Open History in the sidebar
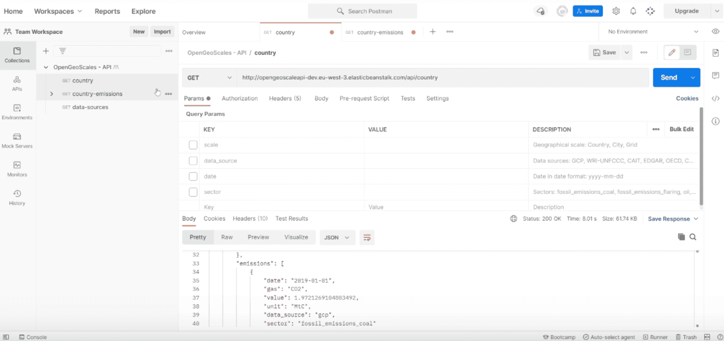The image size is (724, 341). coord(17,197)
